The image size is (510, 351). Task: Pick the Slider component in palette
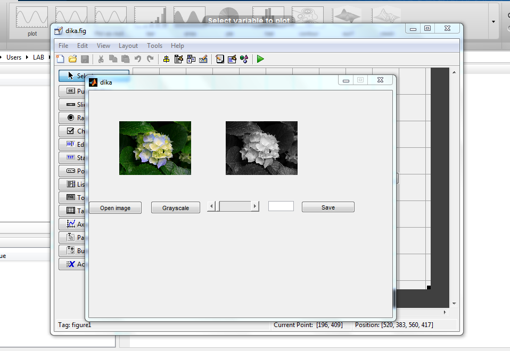pyautogui.click(x=72, y=104)
